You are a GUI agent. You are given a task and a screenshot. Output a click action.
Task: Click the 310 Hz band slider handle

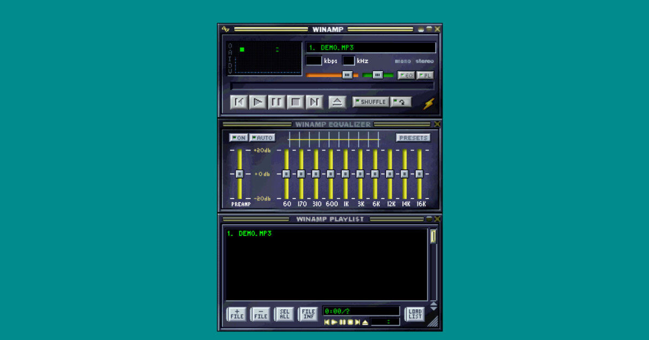316,174
